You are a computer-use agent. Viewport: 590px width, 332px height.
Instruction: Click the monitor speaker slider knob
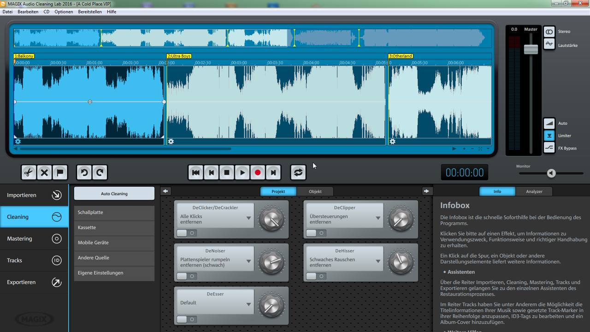tap(551, 173)
